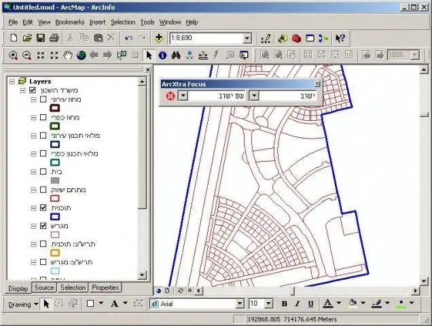The image size is (432, 326).
Task: Click the What's This help icon
Action: click(x=340, y=38)
